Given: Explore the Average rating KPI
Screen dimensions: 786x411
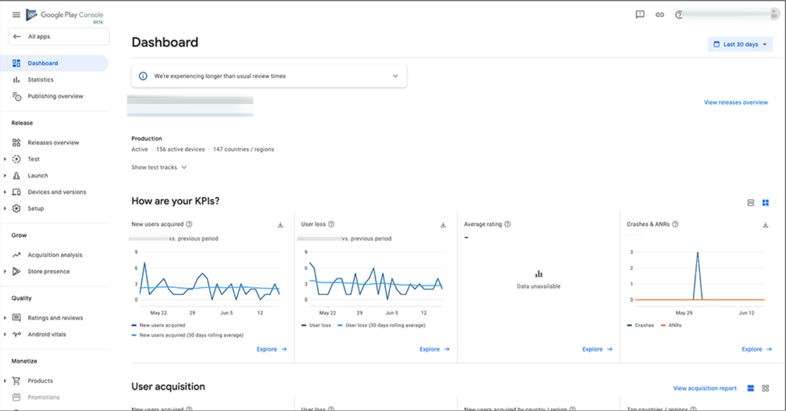Looking at the screenshot, I should [597, 349].
